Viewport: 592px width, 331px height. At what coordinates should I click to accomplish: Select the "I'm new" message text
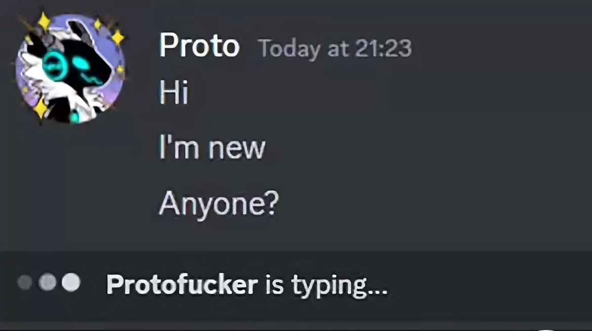point(212,149)
